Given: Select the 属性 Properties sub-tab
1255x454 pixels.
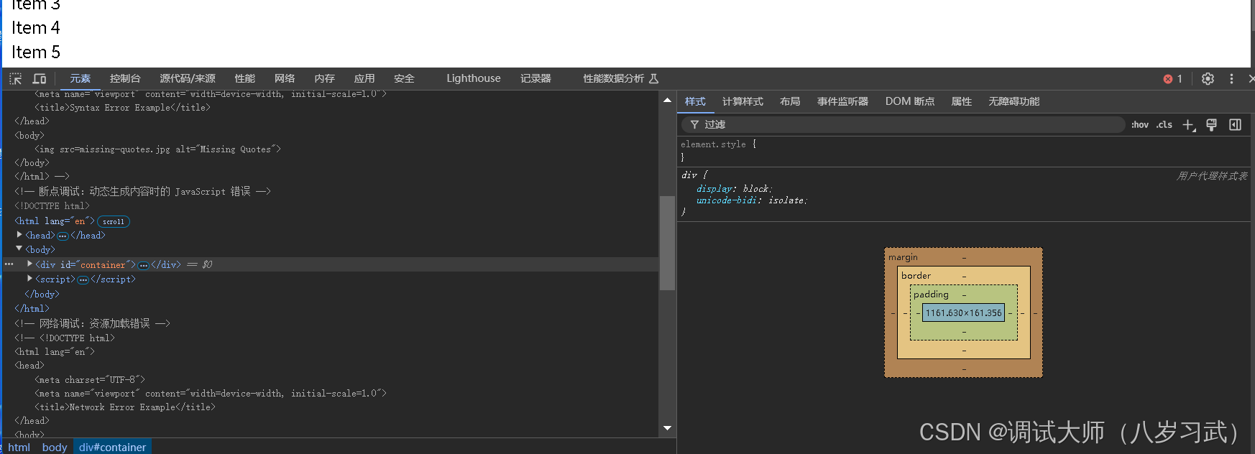Looking at the screenshot, I should click(x=962, y=101).
